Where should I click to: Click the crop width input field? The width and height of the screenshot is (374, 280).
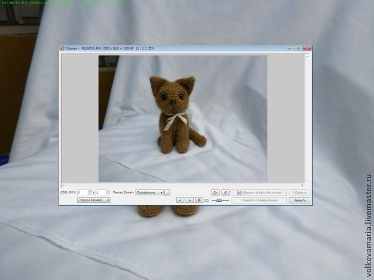click(x=82, y=192)
